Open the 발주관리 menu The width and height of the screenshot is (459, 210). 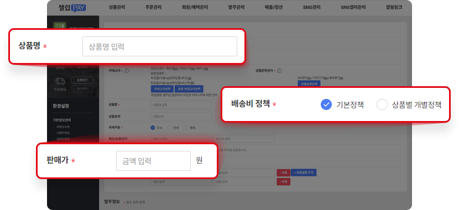236,7
